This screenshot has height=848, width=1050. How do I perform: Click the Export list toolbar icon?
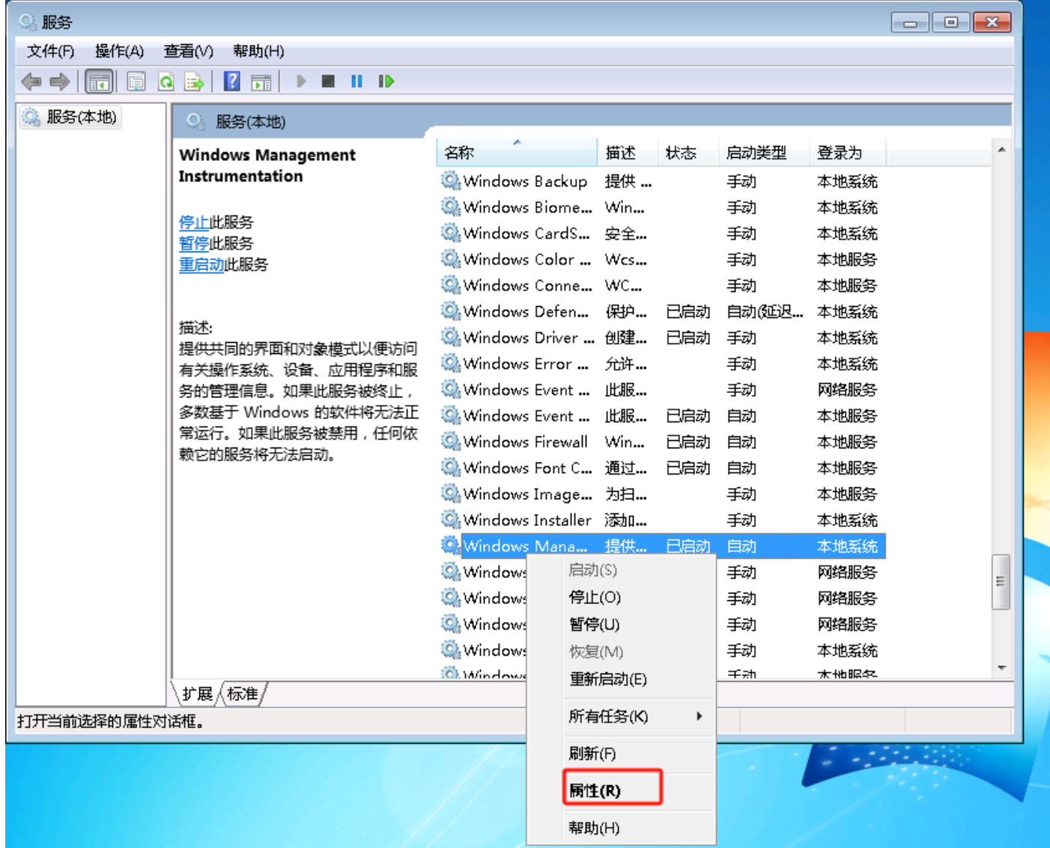point(194,82)
